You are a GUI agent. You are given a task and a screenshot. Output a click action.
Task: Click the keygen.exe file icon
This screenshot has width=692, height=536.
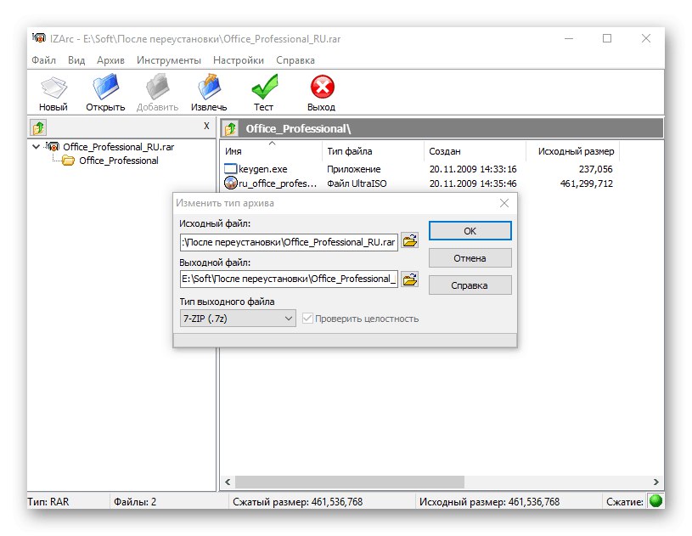[x=231, y=169]
